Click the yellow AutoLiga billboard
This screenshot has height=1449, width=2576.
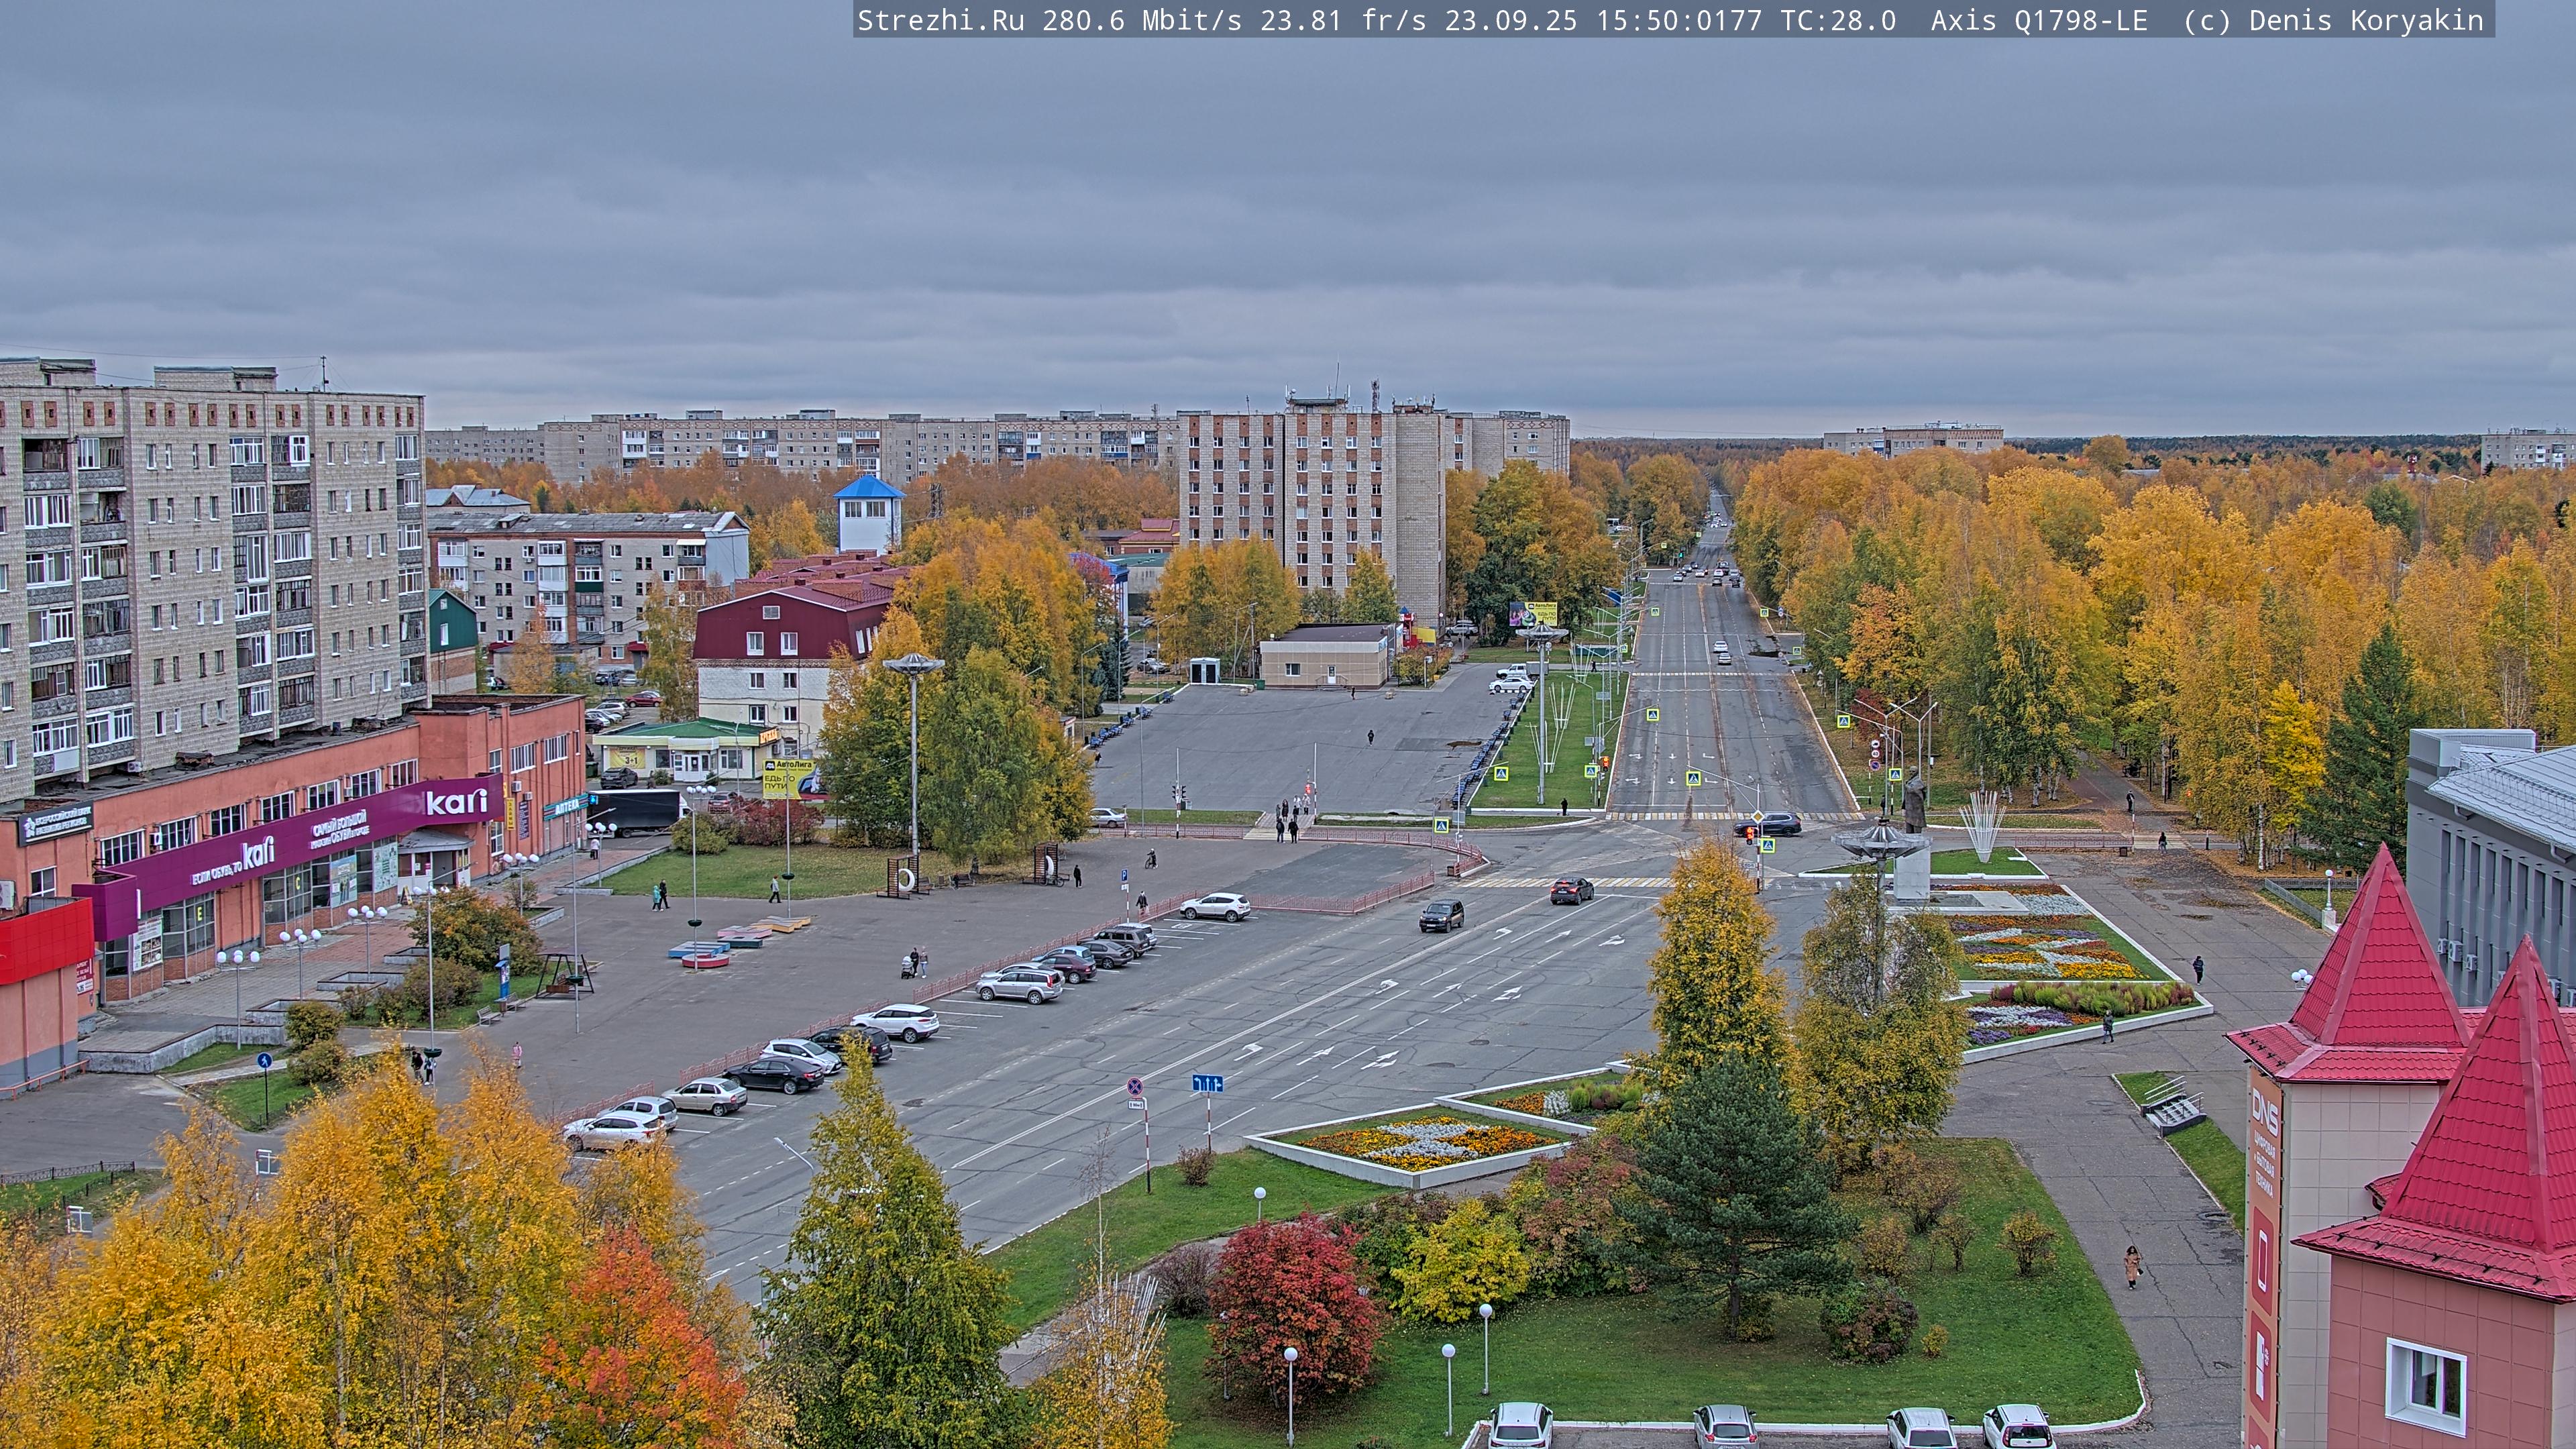click(x=787, y=778)
